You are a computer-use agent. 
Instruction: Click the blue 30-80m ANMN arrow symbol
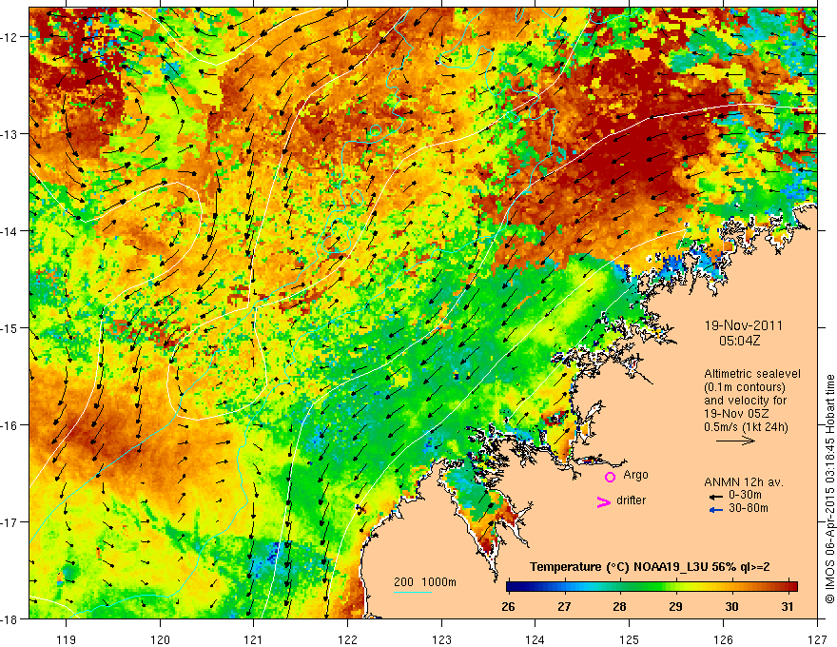[x=716, y=510]
